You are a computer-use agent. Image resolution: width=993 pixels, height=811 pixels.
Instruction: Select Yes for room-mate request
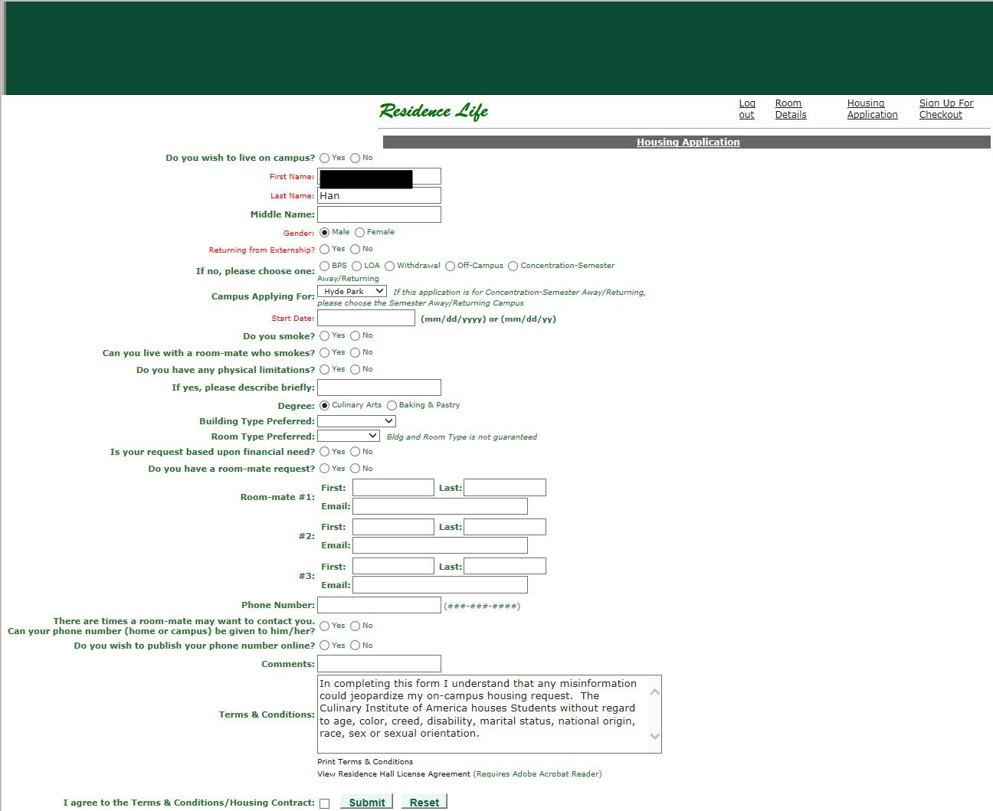325,469
